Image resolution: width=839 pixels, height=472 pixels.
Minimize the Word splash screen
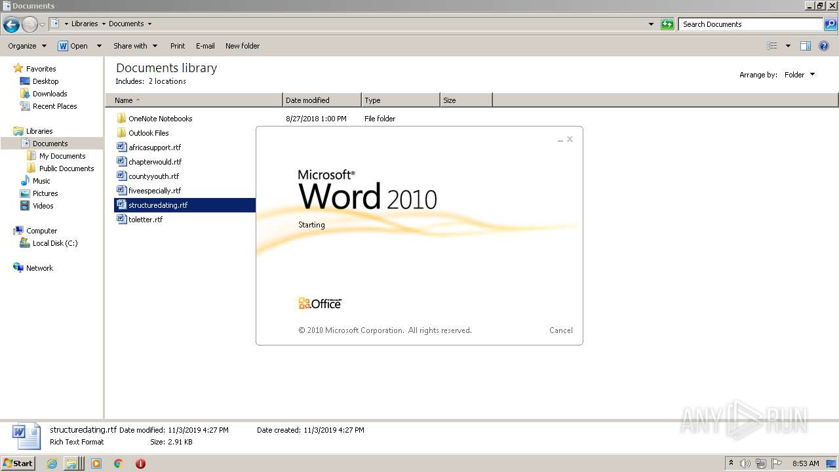click(560, 140)
